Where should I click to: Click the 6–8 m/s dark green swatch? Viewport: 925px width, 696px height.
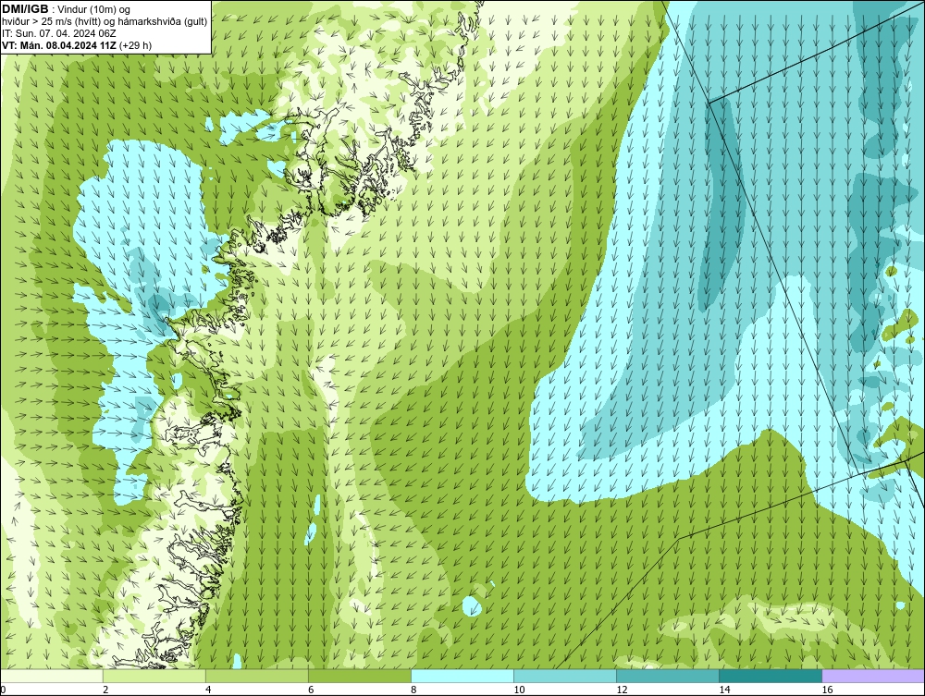click(x=360, y=676)
